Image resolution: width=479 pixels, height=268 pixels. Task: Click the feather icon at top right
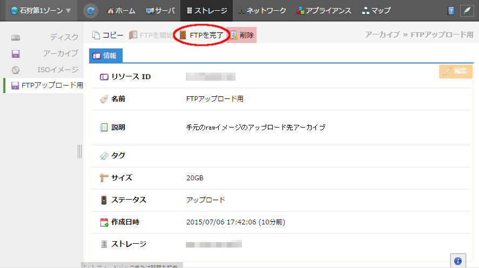click(x=467, y=11)
